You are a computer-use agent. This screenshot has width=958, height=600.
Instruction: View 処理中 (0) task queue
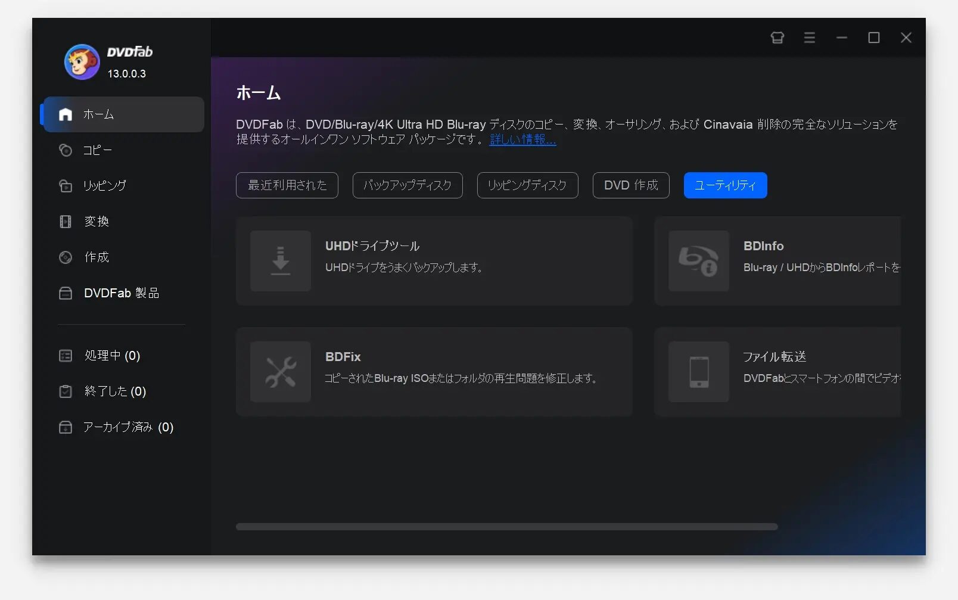pos(111,356)
